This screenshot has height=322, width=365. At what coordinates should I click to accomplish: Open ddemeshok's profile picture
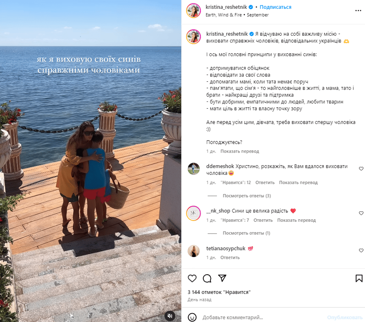[194, 169]
